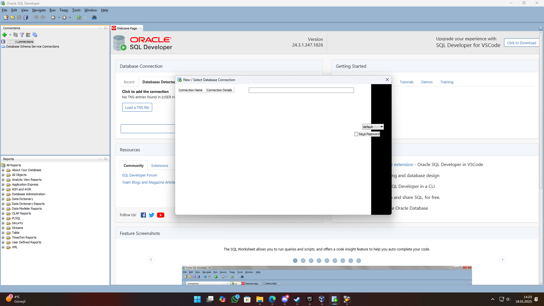Open Steam from the taskbar
Image resolution: width=544 pixels, height=306 pixels.
(297, 299)
